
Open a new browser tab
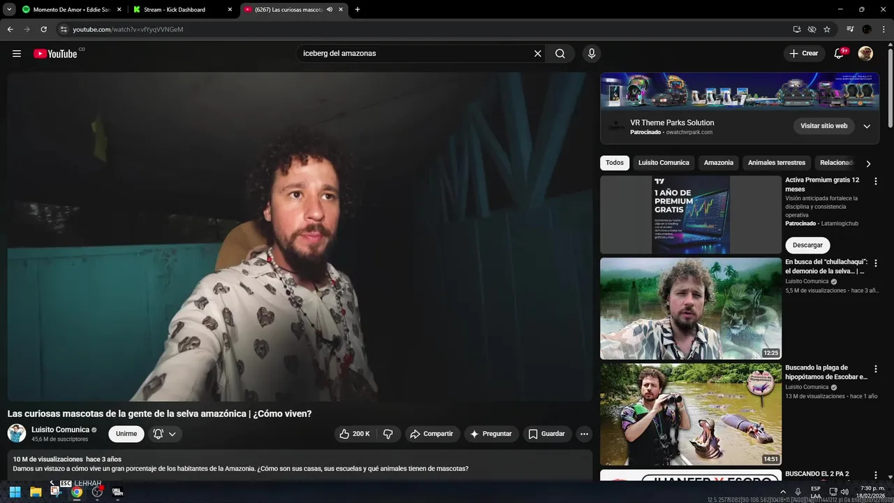point(358,10)
